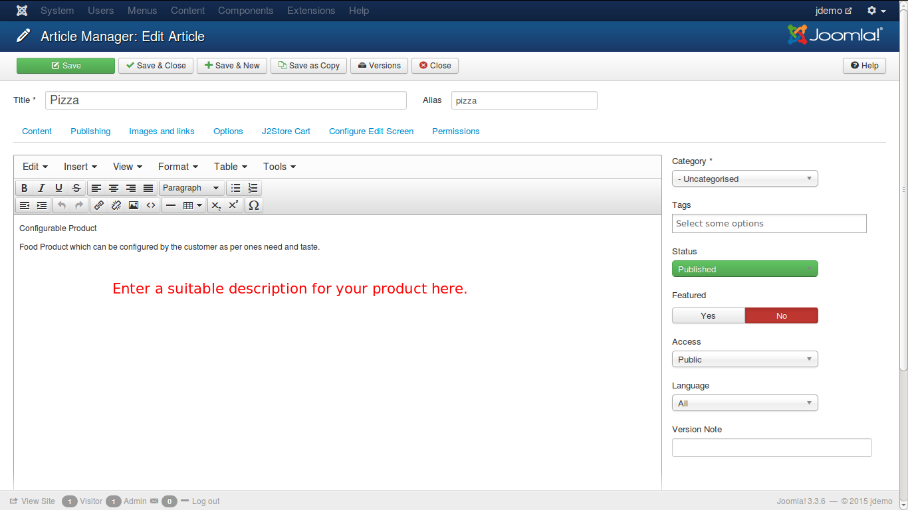Click the strikethrough icon
908x510 pixels.
click(76, 188)
